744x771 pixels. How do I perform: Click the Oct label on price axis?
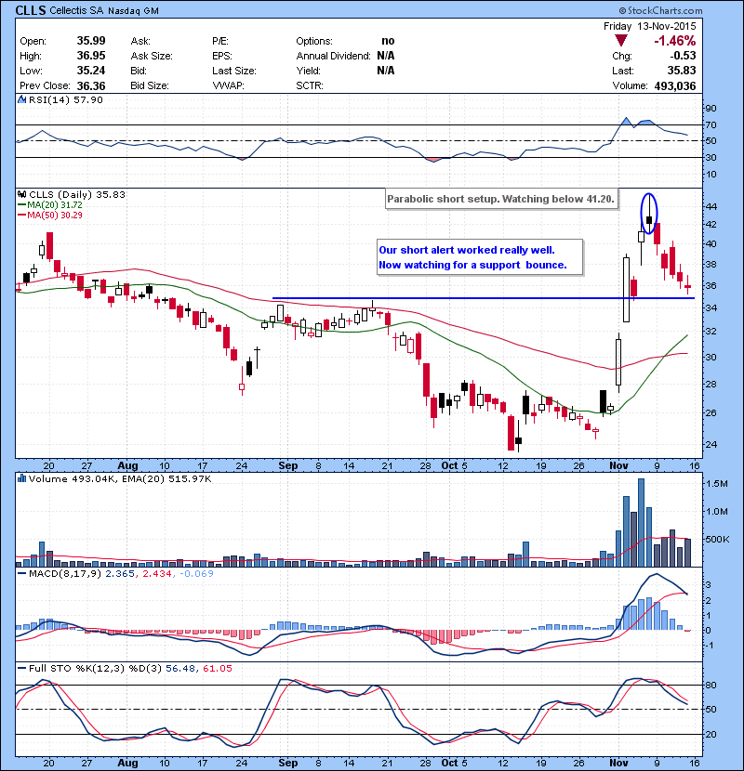449,465
